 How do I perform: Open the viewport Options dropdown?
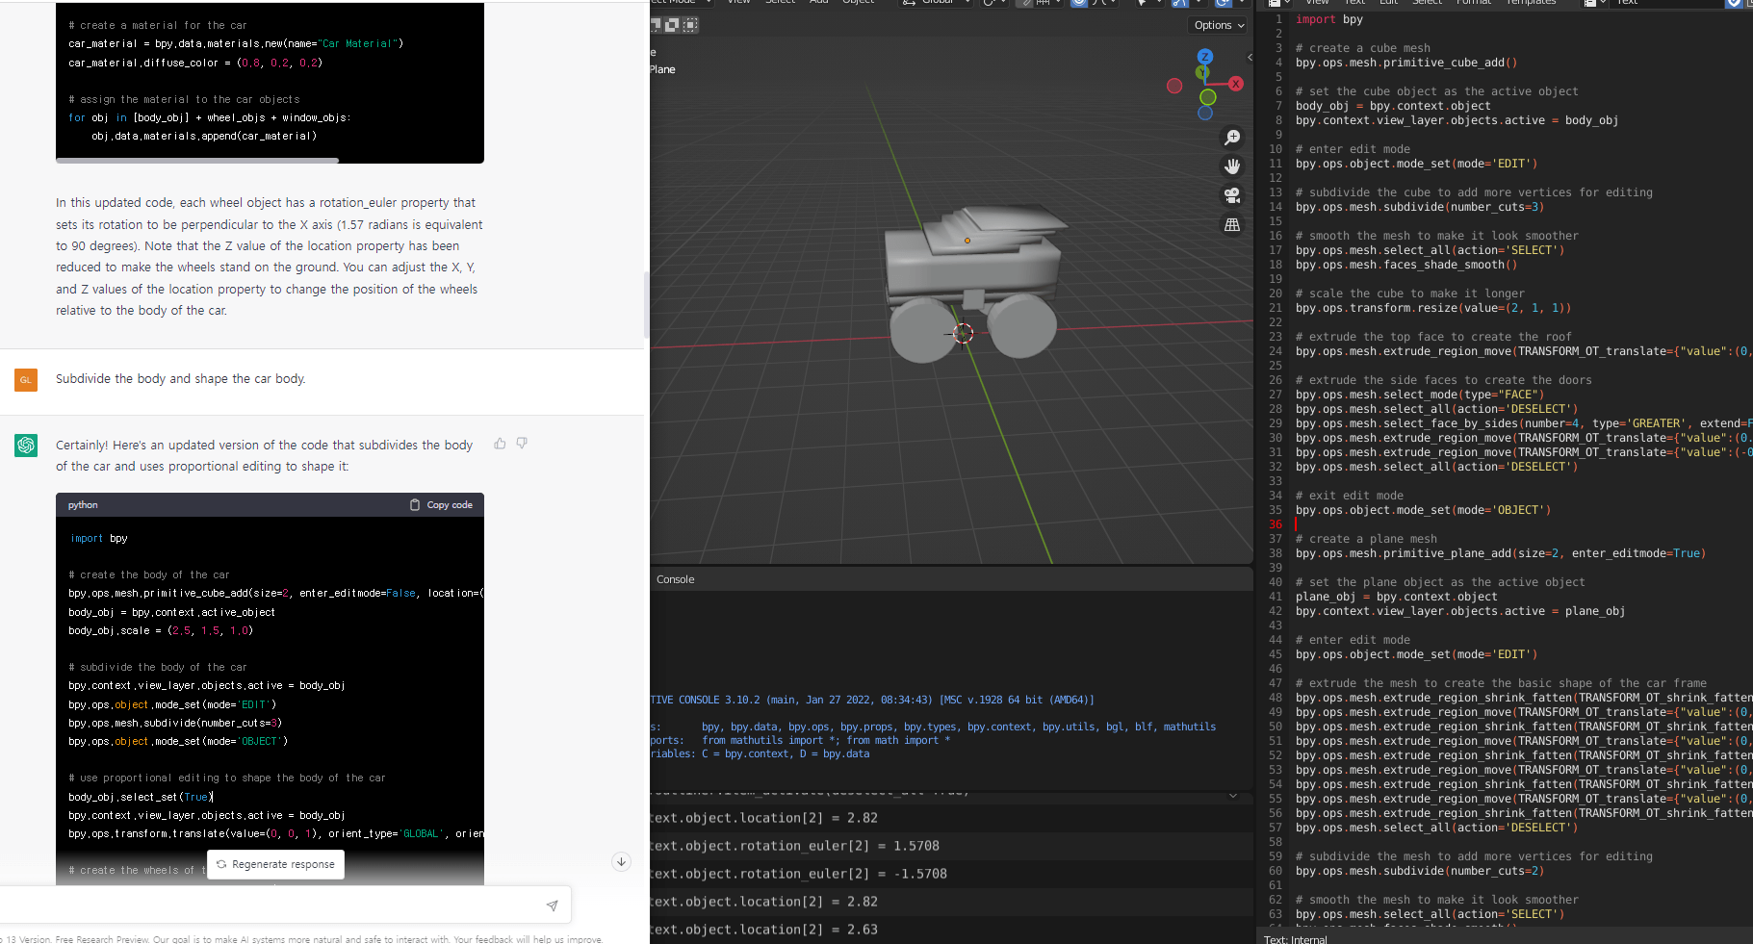(1219, 25)
